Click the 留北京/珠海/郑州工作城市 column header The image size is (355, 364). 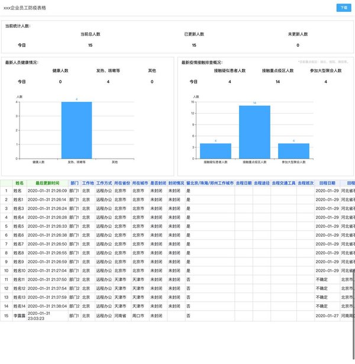pyautogui.click(x=209, y=183)
